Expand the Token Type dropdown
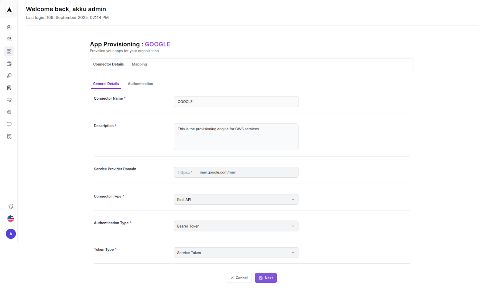486x291 pixels. 236,252
